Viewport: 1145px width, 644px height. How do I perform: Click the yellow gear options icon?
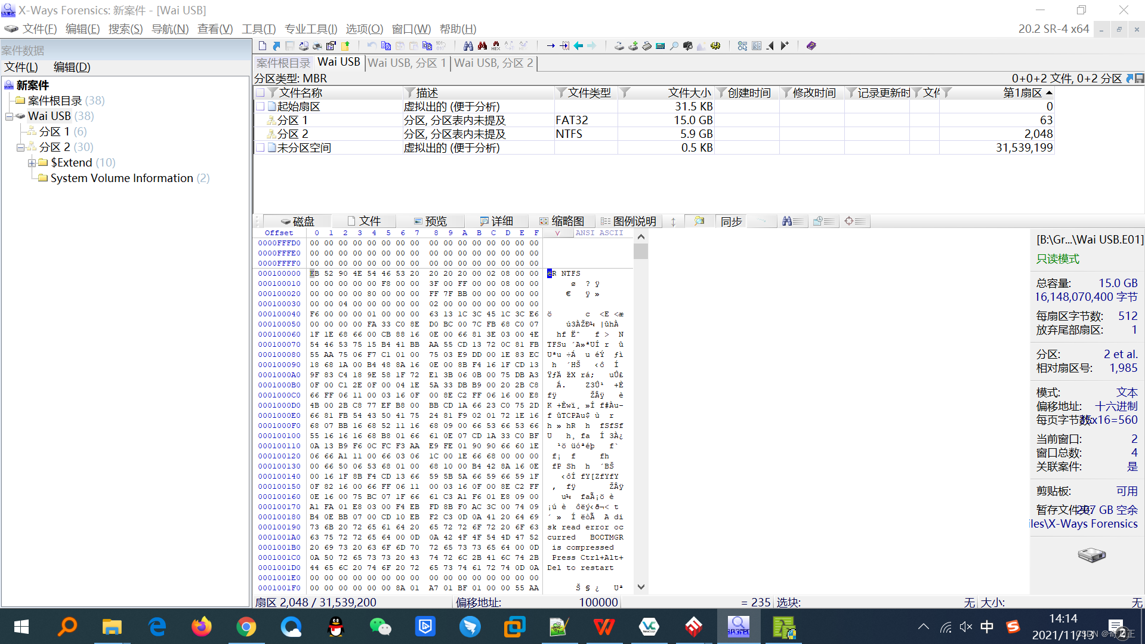pos(715,45)
